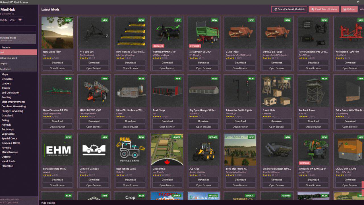Download the Taylor Attachments mod
Screen dimensions: 364x205
point(313,63)
